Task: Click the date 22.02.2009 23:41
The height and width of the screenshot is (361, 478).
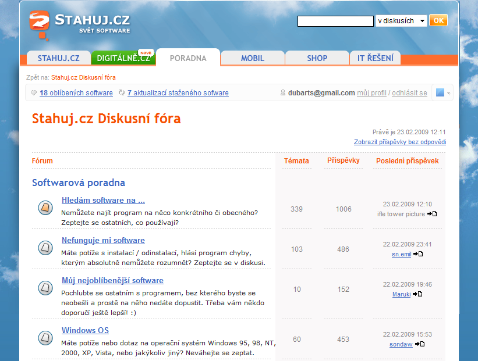Action: coord(408,244)
